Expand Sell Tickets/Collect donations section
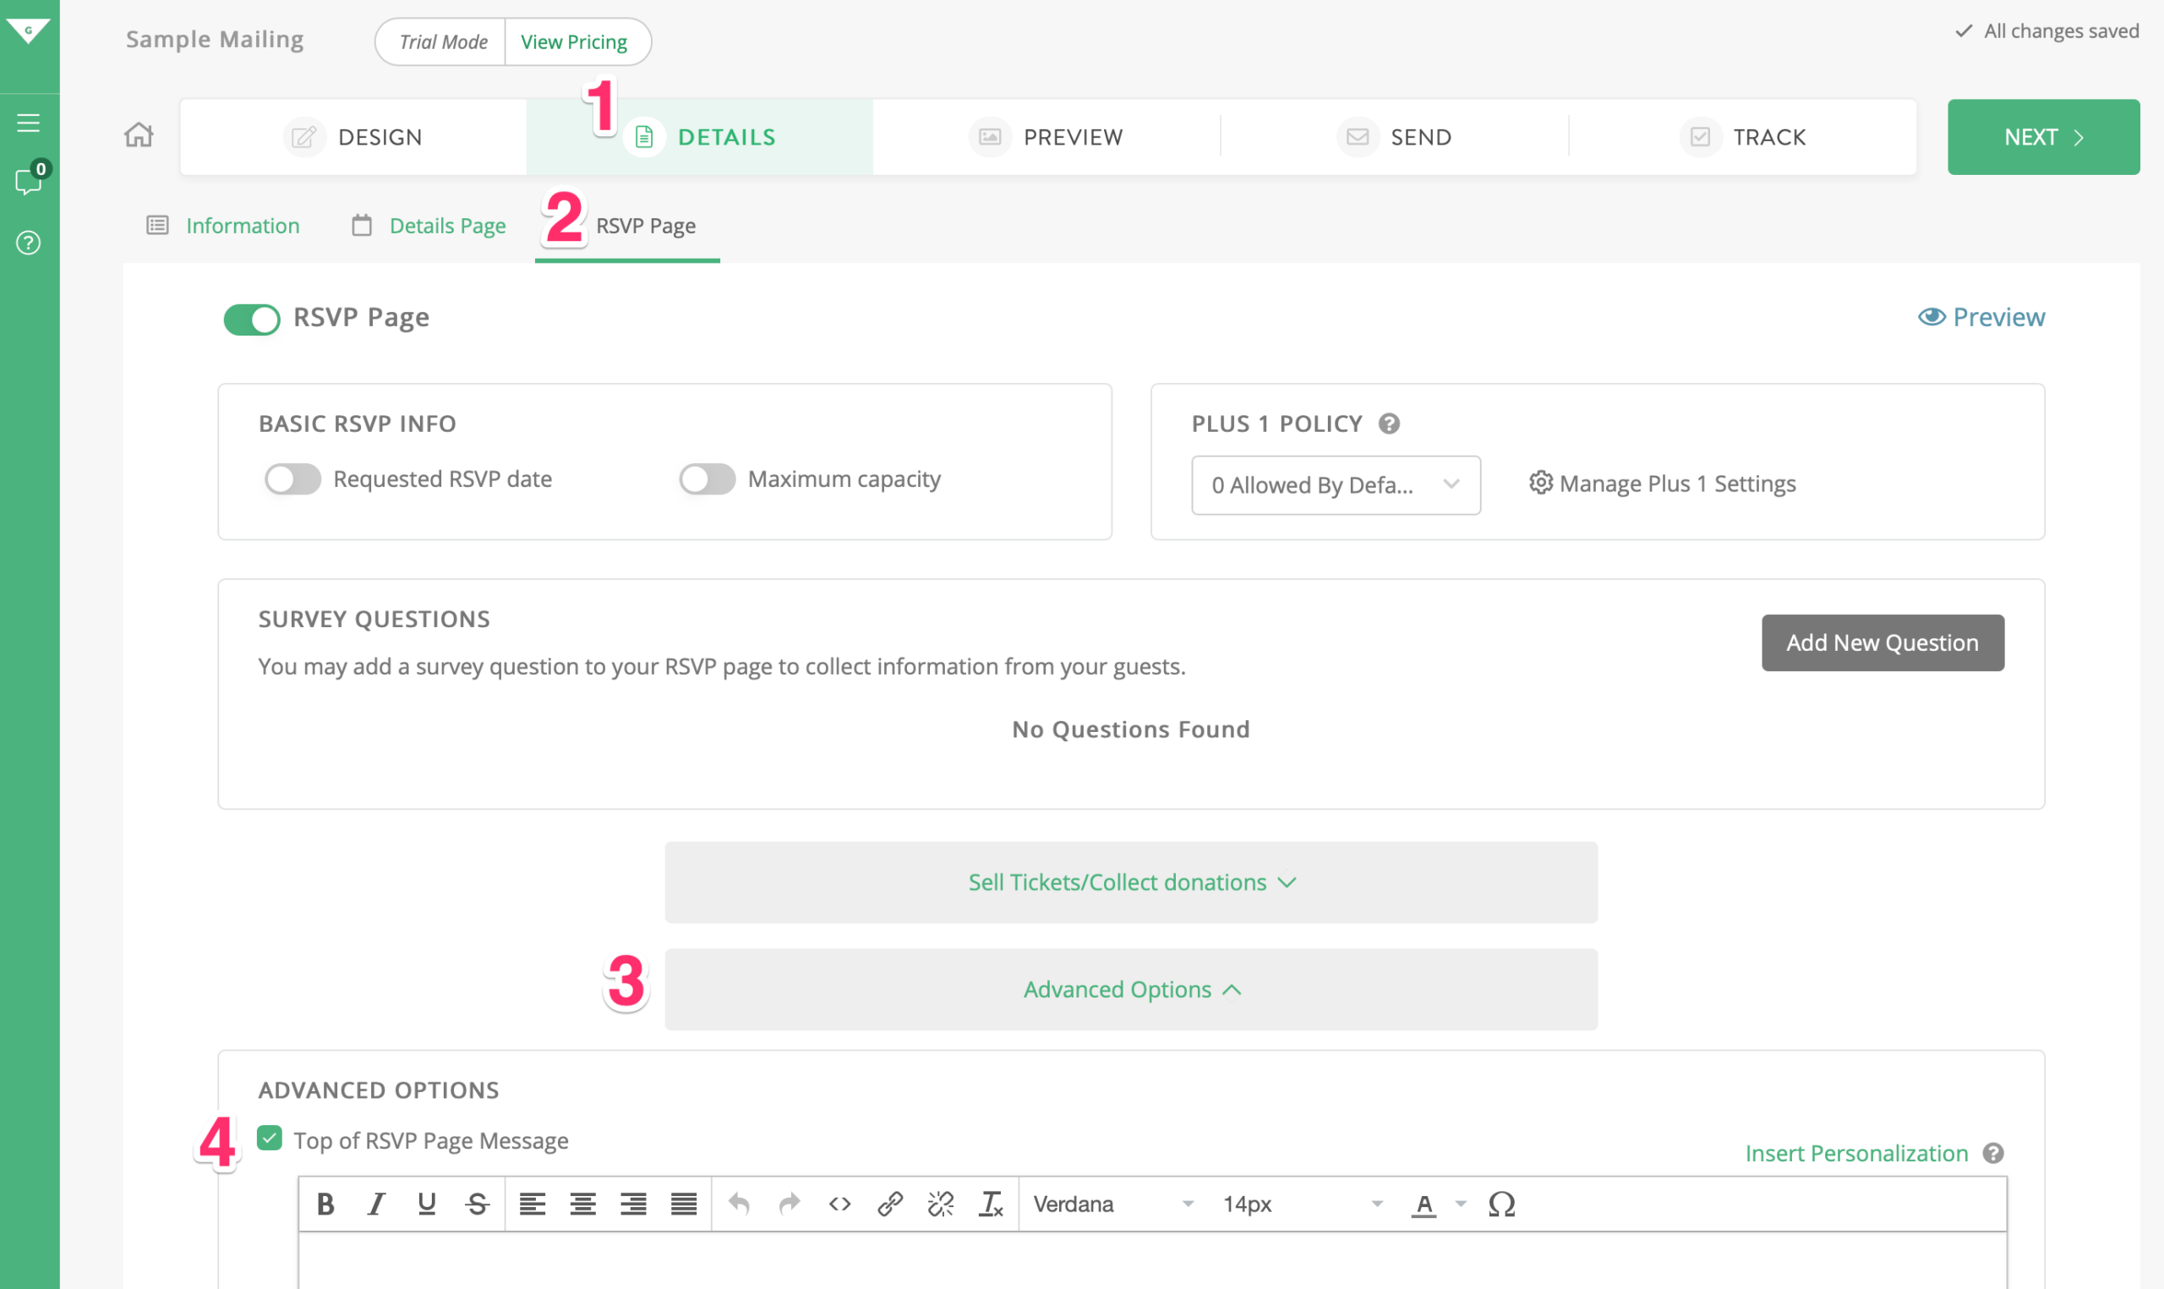2164x1289 pixels. tap(1131, 882)
